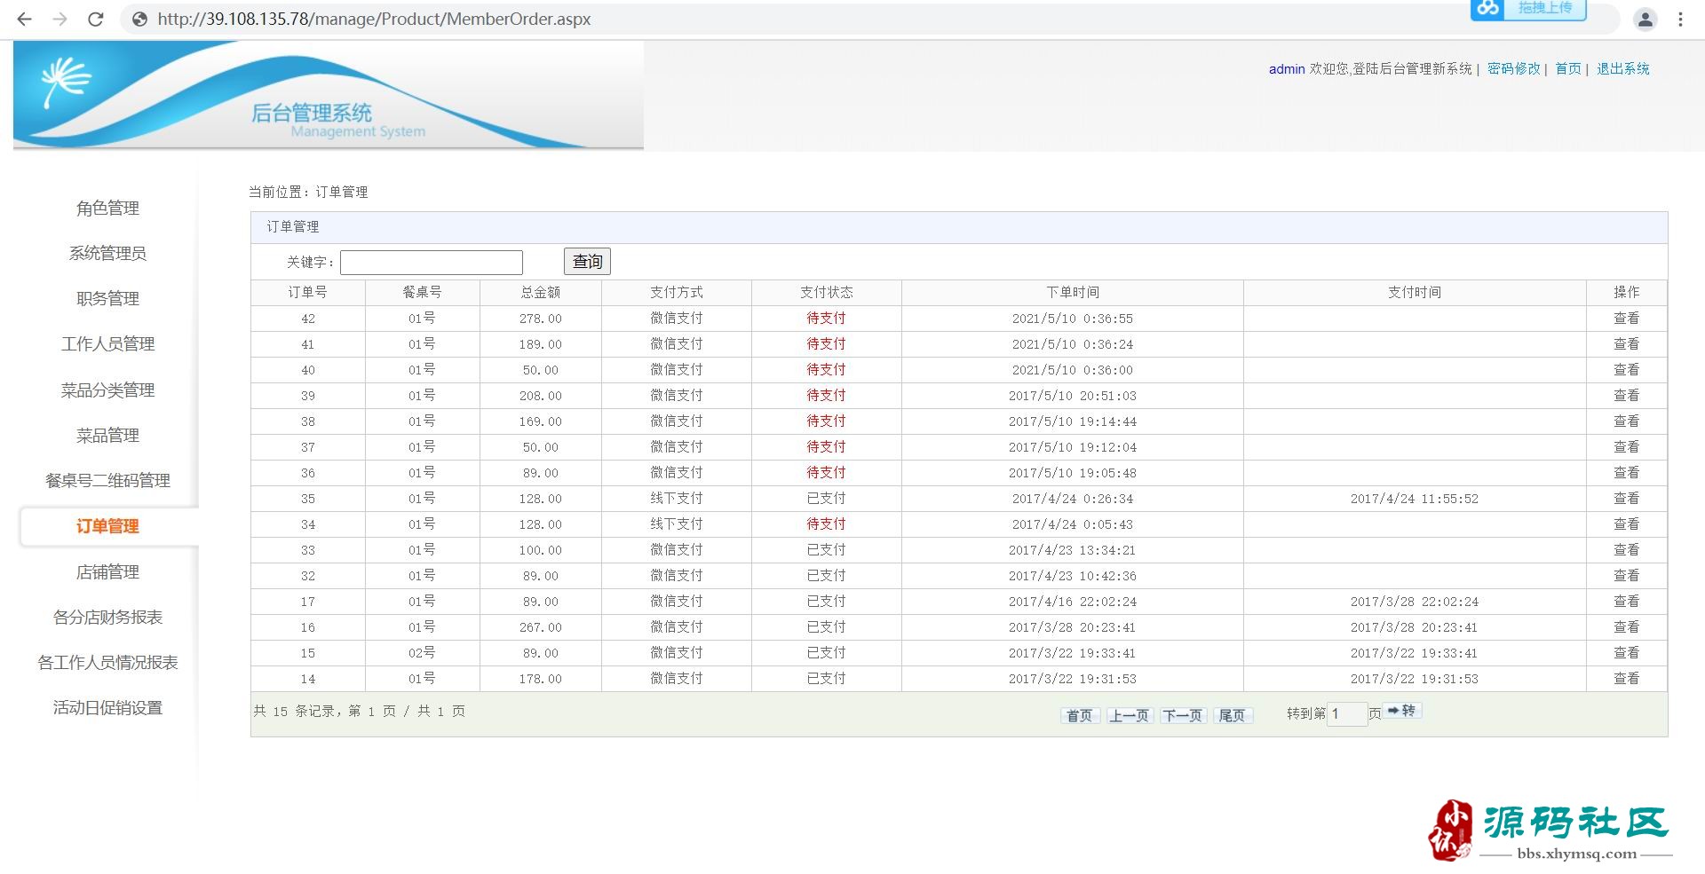Screen dimensions: 1705x874
Task: View order 35 via 查看
Action: pyautogui.click(x=1626, y=498)
